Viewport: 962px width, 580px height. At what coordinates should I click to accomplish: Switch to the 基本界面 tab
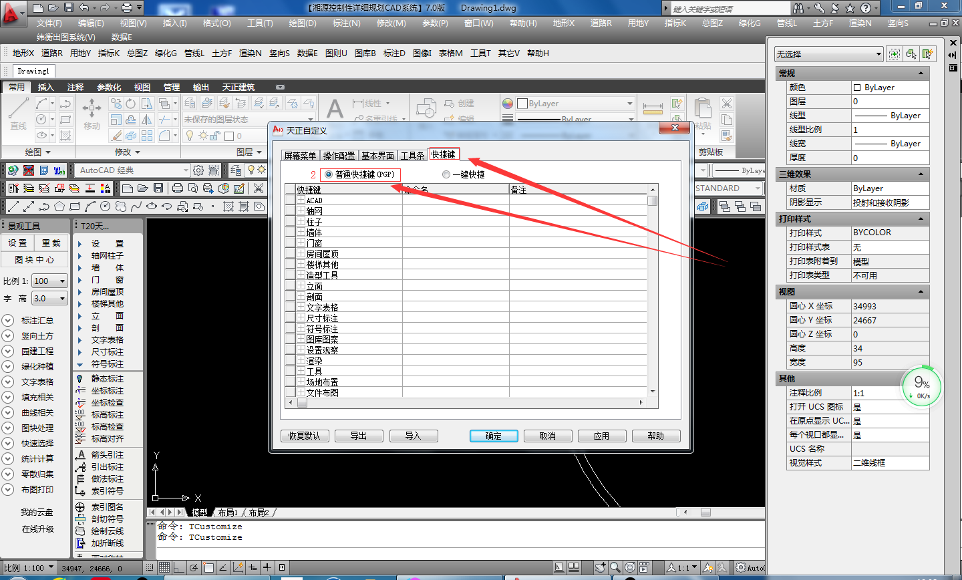click(x=377, y=156)
